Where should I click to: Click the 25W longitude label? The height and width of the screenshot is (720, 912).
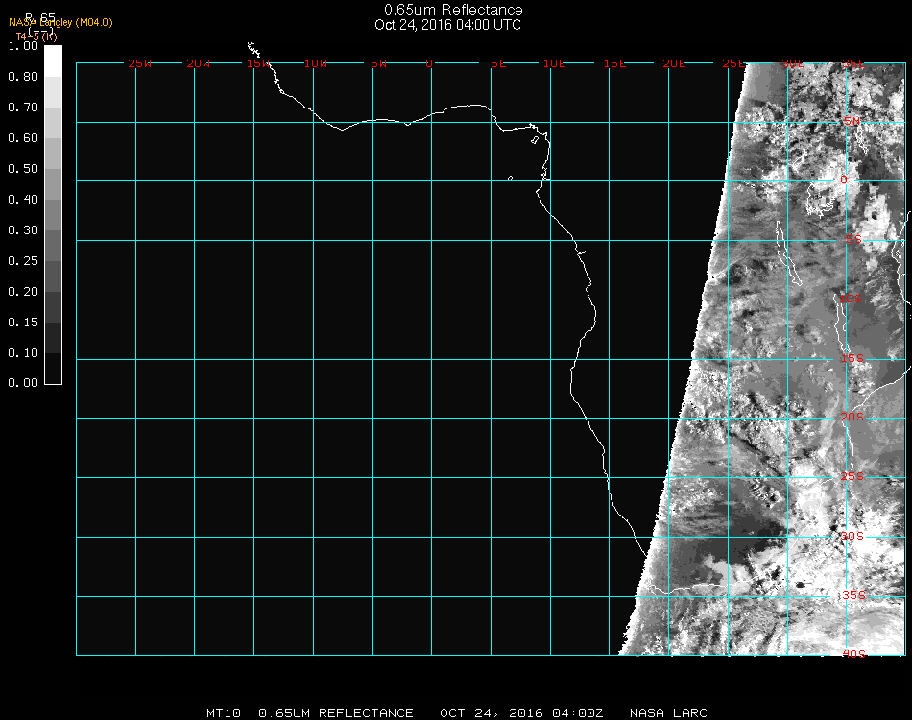[140, 64]
